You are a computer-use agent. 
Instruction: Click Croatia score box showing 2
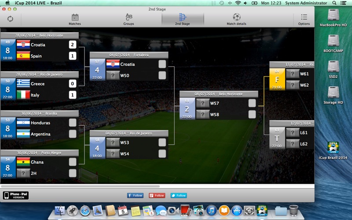[x=72, y=44]
